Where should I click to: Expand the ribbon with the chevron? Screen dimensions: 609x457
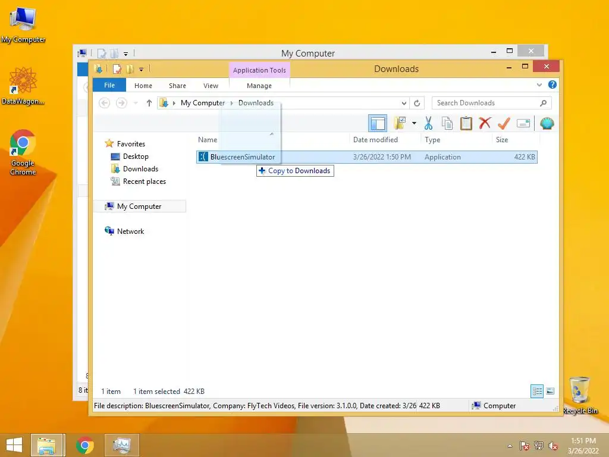tap(539, 84)
